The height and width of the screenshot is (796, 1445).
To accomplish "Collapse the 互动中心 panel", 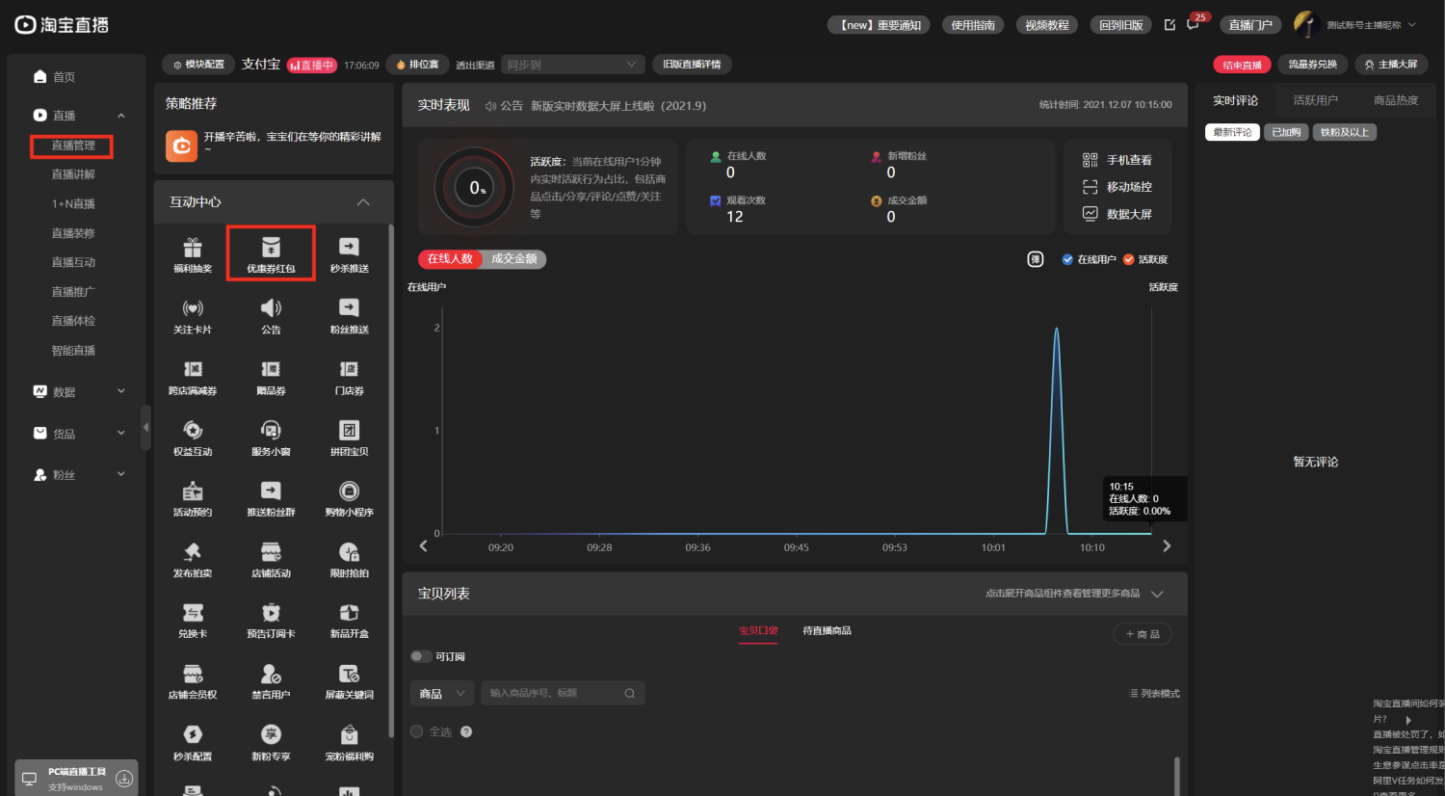I will [363, 201].
